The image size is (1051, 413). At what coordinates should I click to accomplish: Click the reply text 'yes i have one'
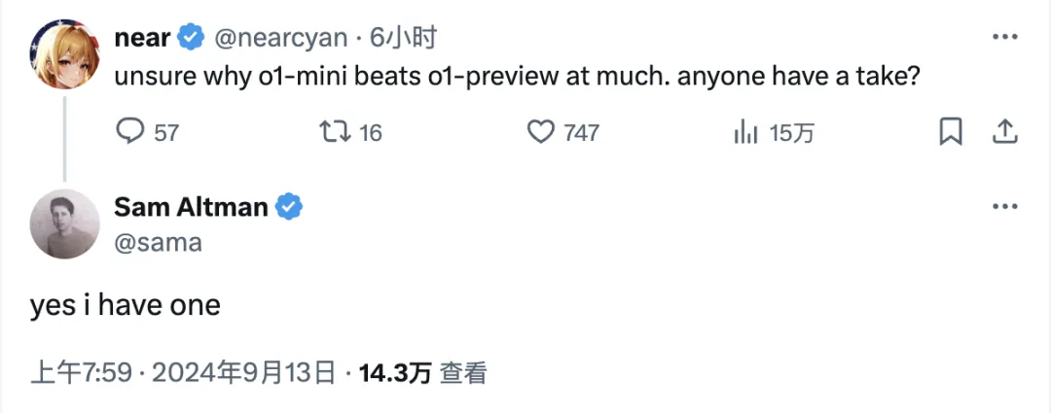pos(126,306)
